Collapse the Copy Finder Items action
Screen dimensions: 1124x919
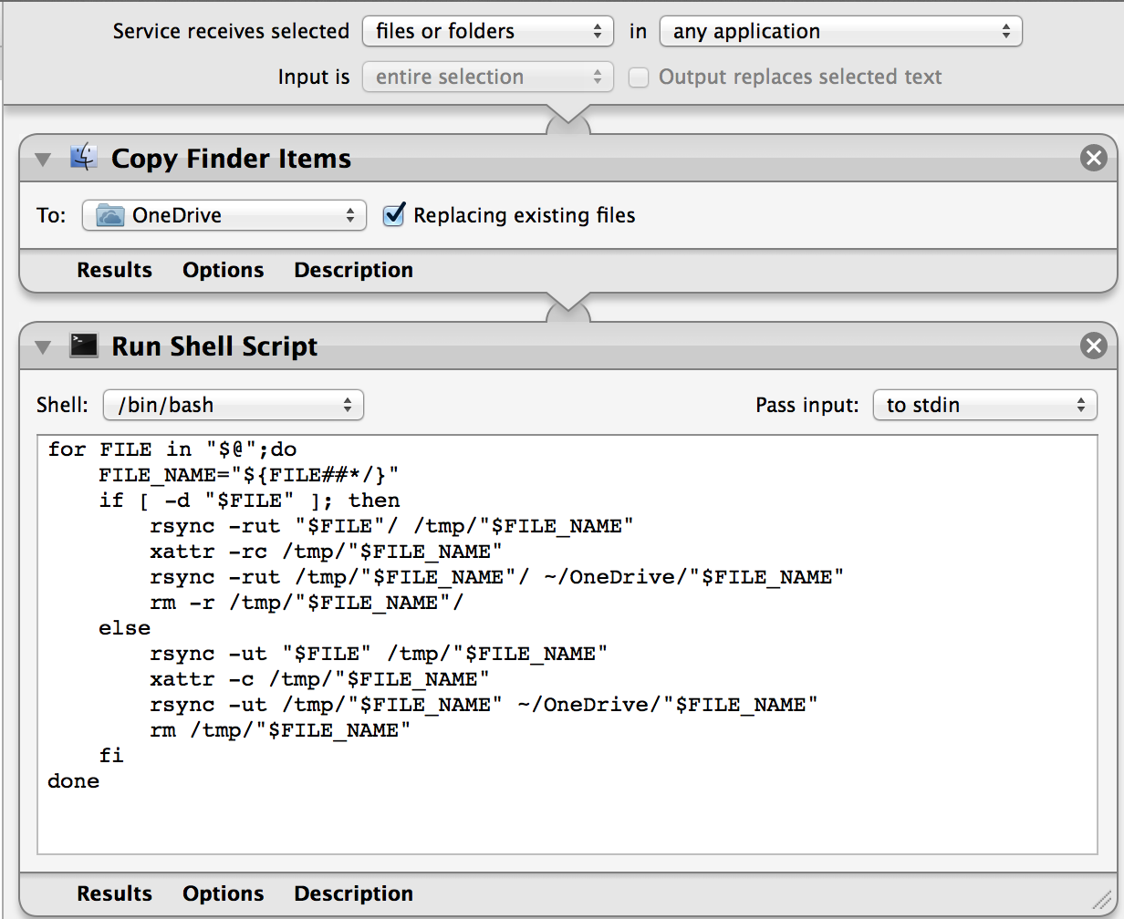click(x=43, y=160)
